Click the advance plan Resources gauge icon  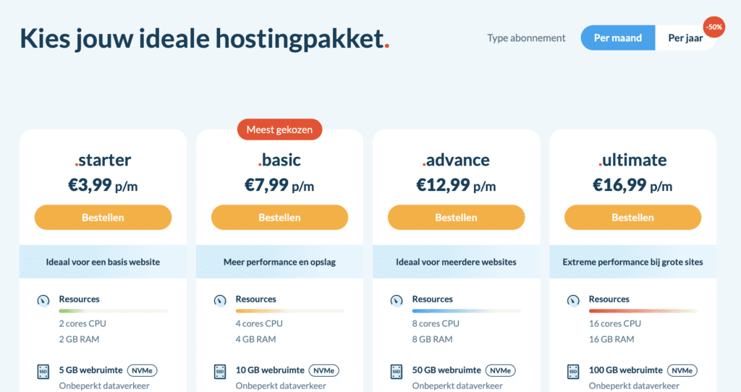coord(396,299)
